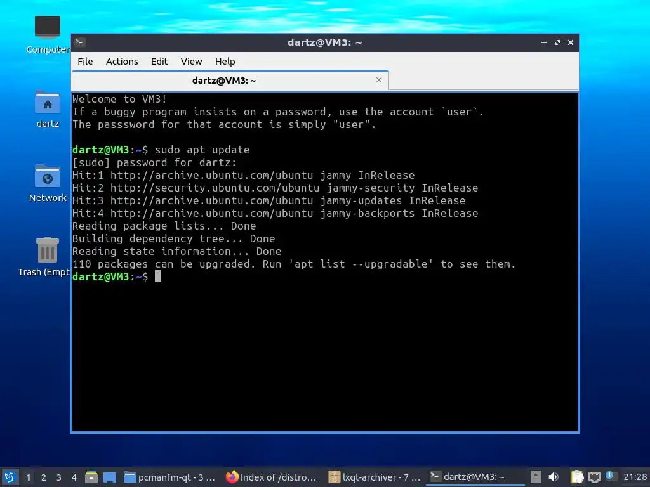Open the removable media eject icon in the tray

(x=536, y=477)
